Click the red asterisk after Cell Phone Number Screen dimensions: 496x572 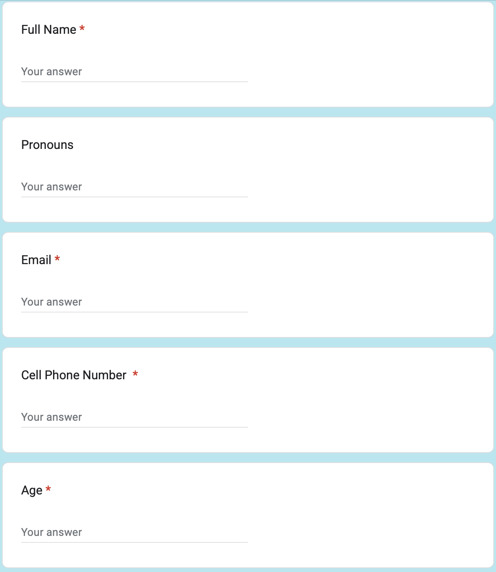coord(135,374)
